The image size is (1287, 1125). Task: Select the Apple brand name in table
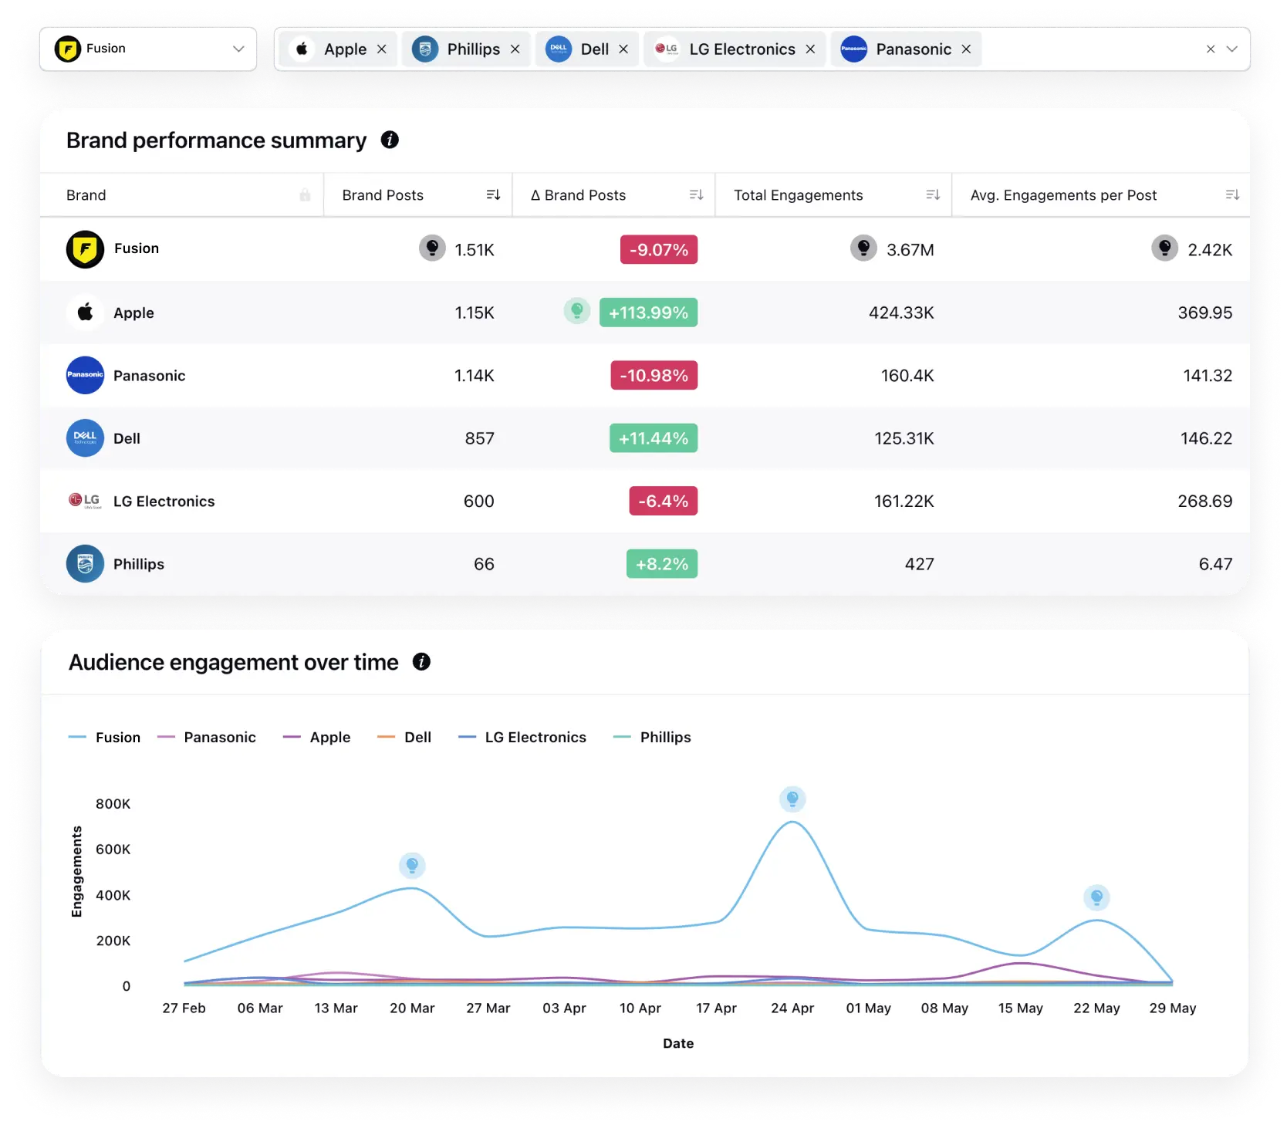(133, 313)
